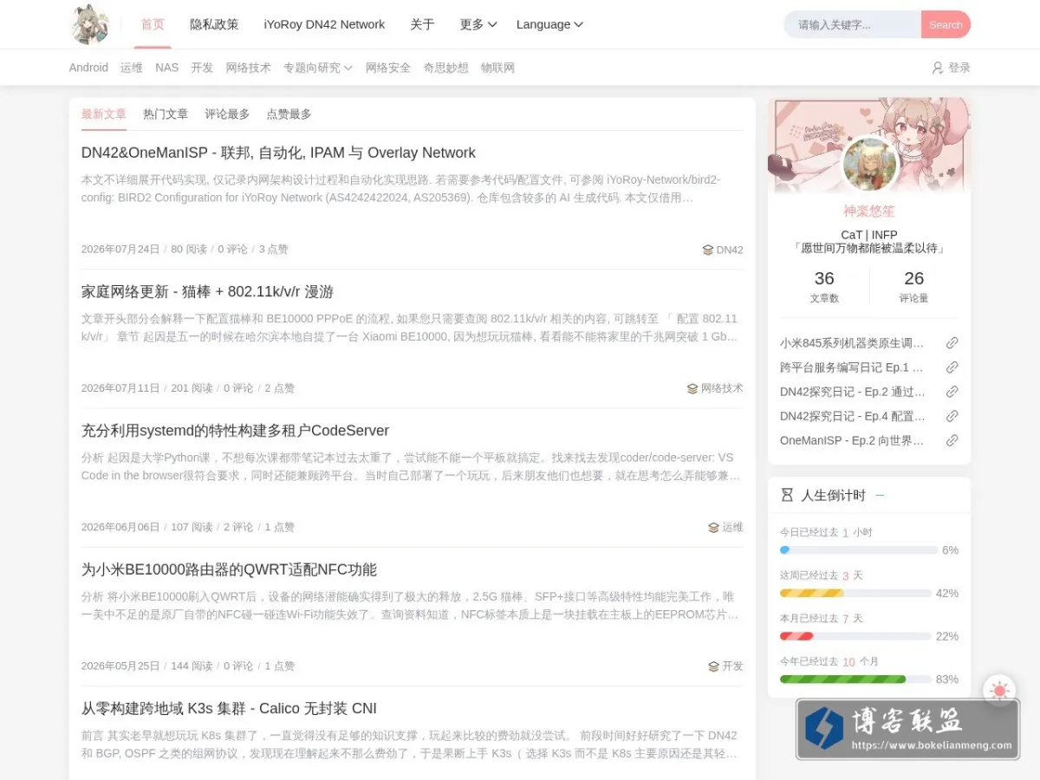
Task: Focus the keyword search input field
Action: 852,24
